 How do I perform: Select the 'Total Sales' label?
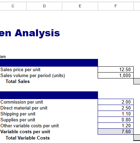coord(17,81)
